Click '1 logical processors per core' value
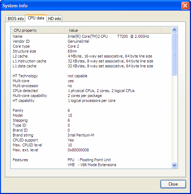This screenshot has height=194, width=191. tap(91, 101)
